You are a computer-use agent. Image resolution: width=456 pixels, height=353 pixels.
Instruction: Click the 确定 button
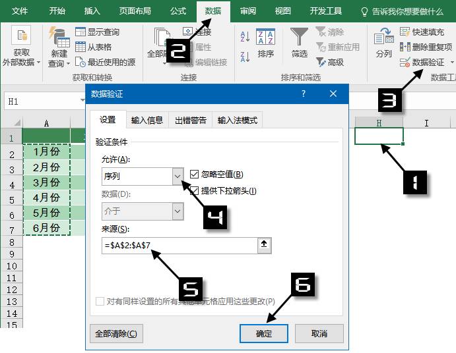pos(264,333)
